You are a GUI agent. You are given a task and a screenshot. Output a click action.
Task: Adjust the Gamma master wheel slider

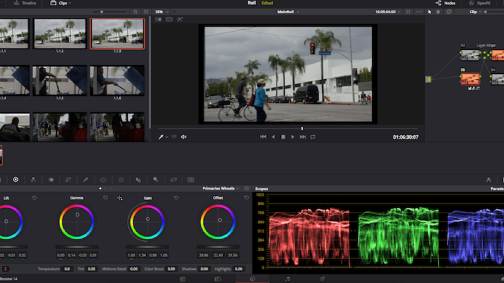[76, 247]
